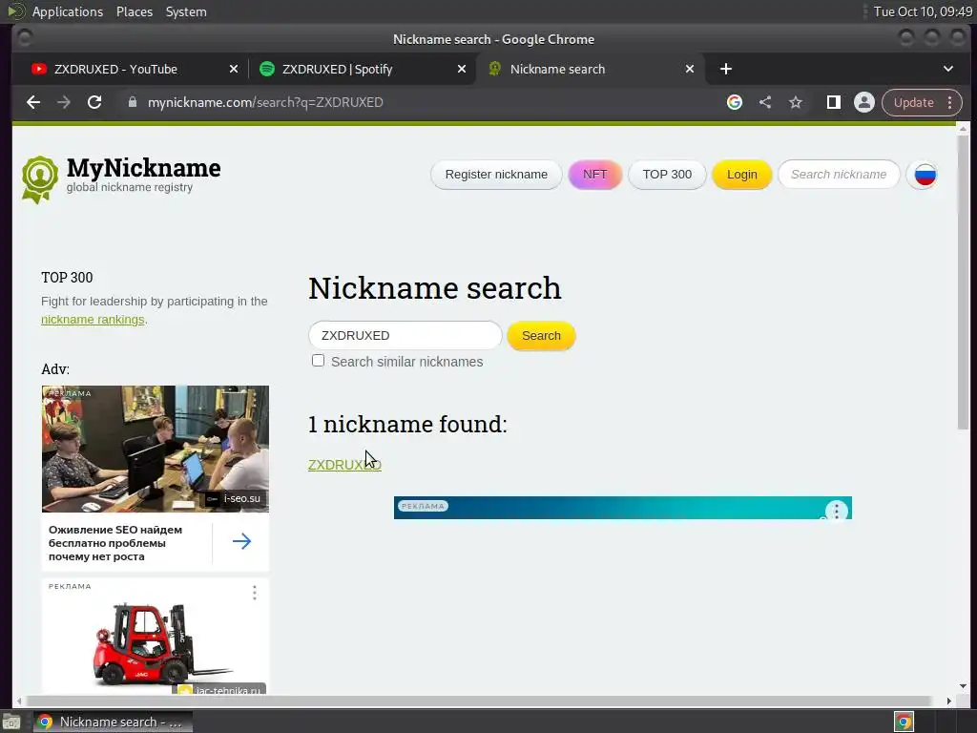The width and height of the screenshot is (977, 733).
Task: Open the Places menu
Action: [x=134, y=11]
